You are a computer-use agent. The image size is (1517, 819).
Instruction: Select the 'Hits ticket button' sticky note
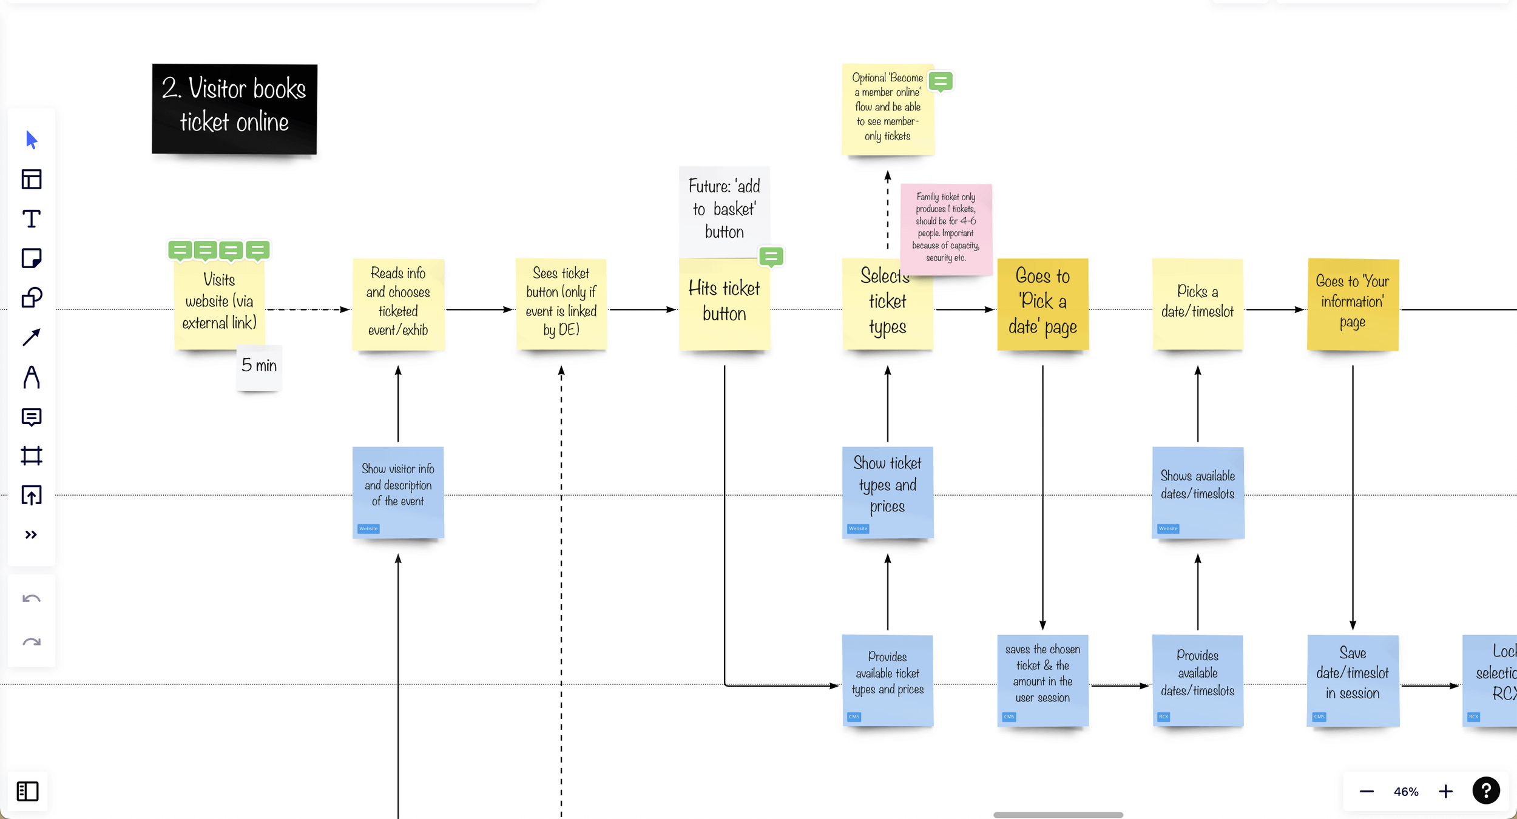pos(725,304)
